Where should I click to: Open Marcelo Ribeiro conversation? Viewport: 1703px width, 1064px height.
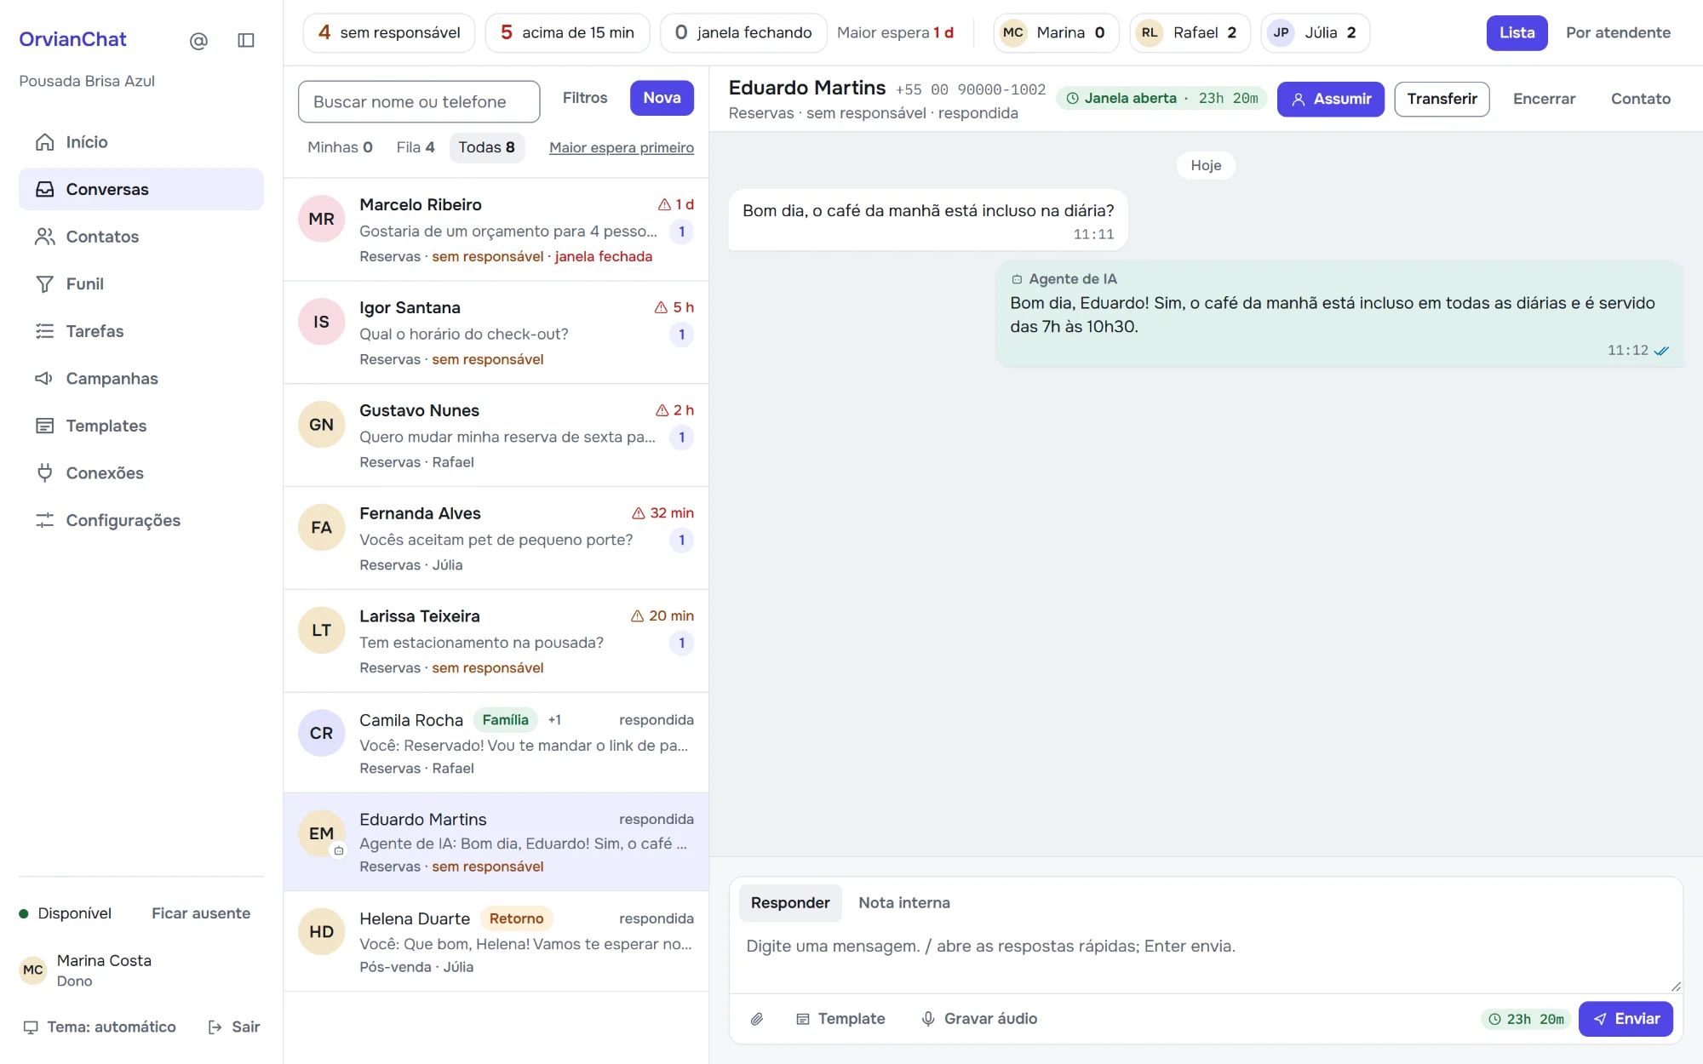point(496,230)
